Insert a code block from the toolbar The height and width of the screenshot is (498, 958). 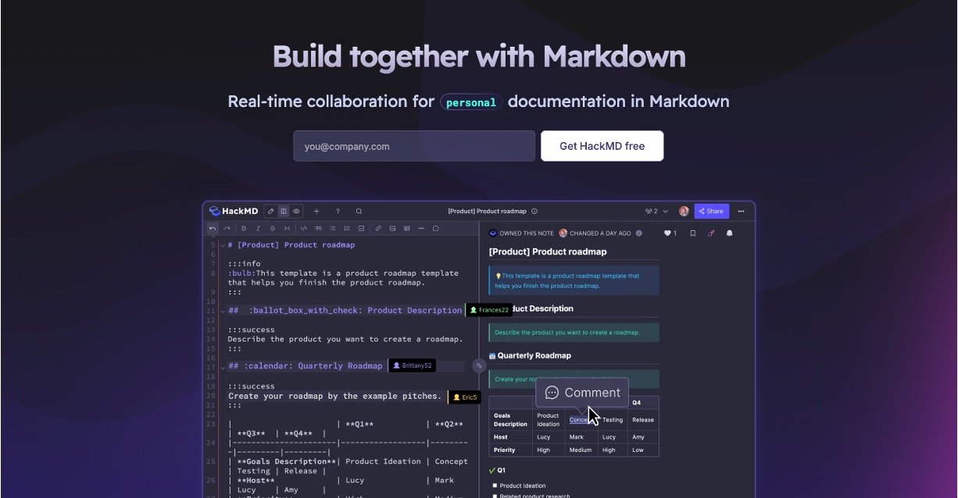(x=304, y=228)
